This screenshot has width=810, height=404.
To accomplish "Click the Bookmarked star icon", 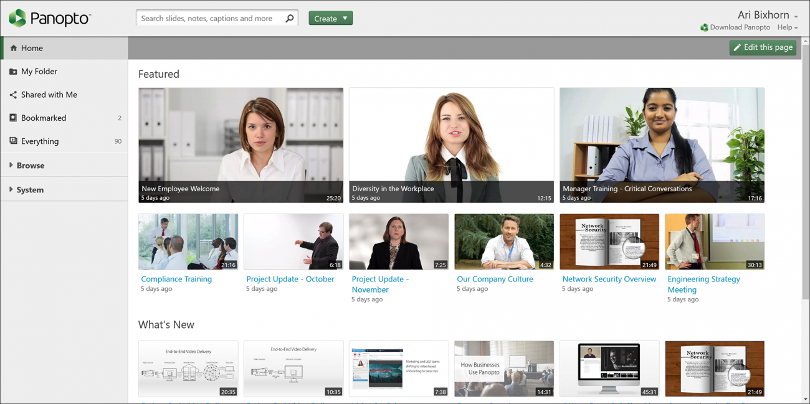I will click(14, 118).
